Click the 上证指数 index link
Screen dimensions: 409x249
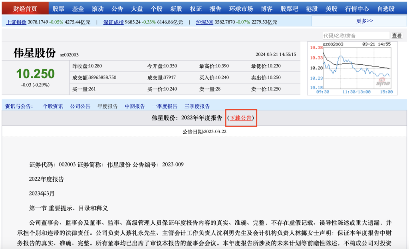(16, 22)
